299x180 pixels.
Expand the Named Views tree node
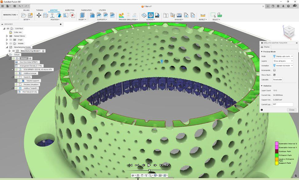(7, 36)
